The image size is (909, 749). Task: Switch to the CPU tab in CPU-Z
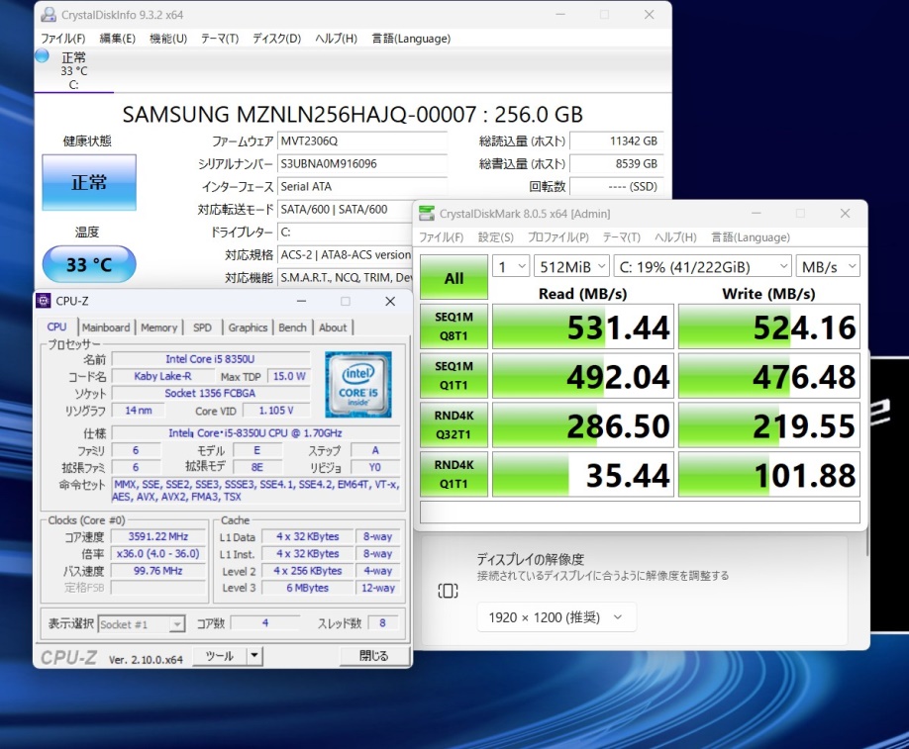[56, 327]
